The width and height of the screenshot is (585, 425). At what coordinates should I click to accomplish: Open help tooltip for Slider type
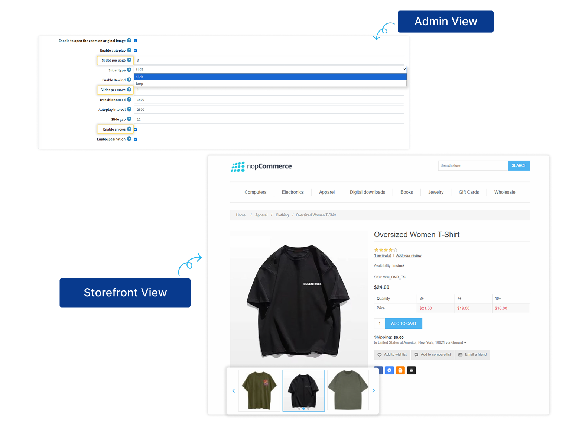pos(129,70)
